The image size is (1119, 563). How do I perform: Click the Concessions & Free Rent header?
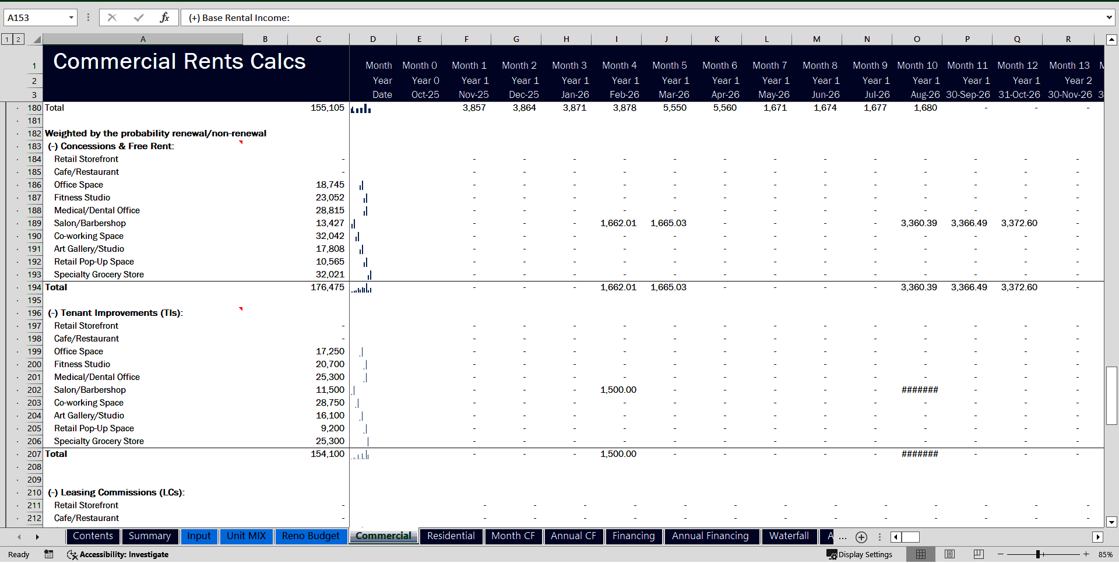(143, 146)
